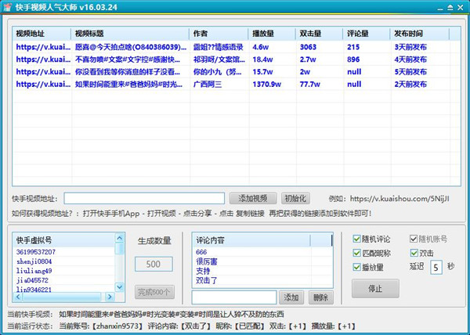This screenshot has height=335, width=470.
Task: Focus the new comment text field
Action: tap(234, 297)
